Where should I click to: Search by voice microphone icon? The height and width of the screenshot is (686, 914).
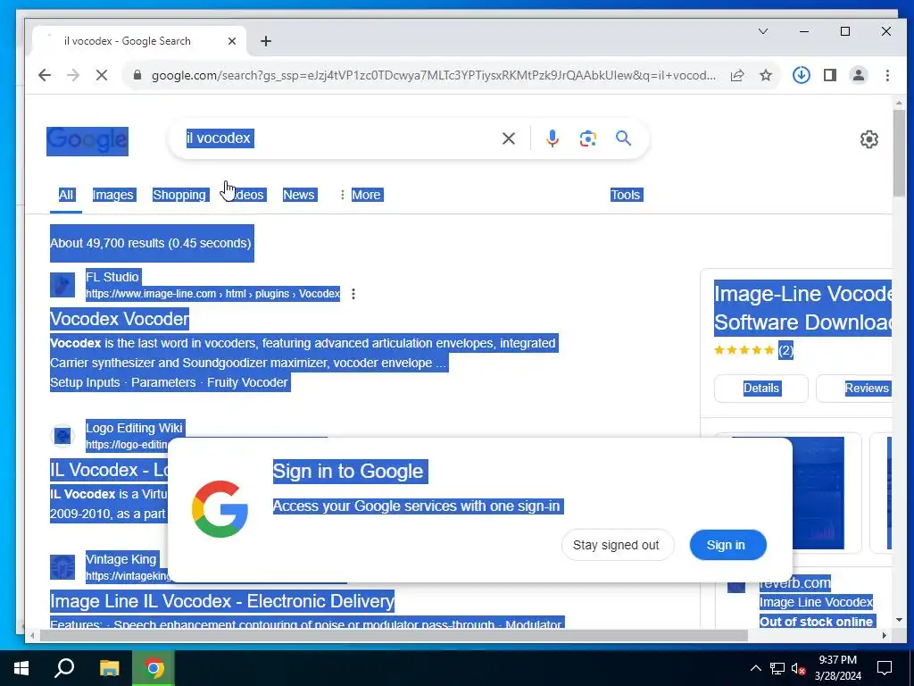click(x=553, y=138)
